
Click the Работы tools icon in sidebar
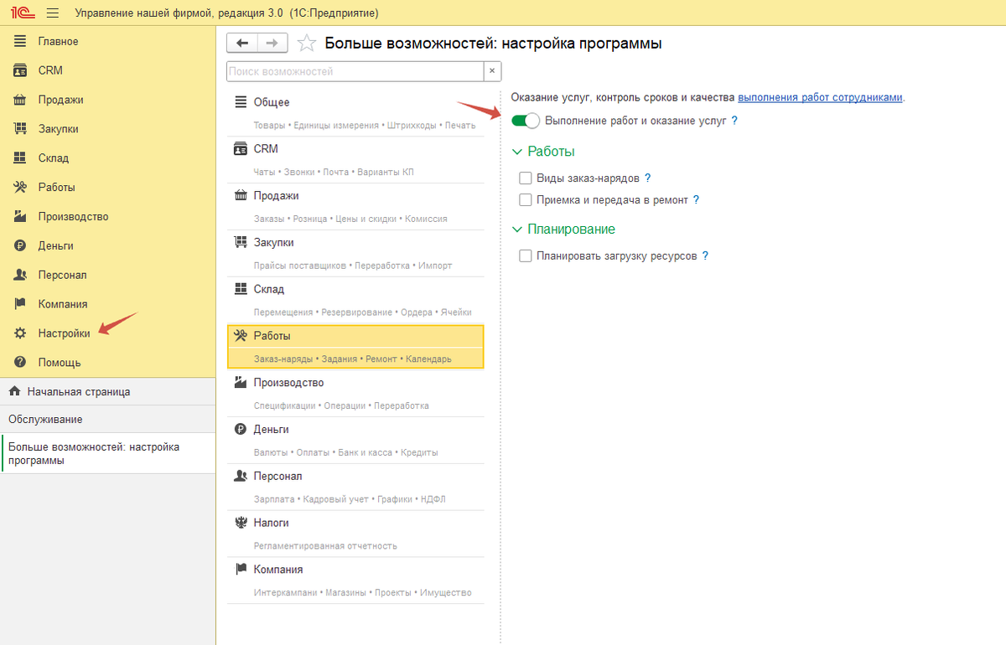(20, 187)
